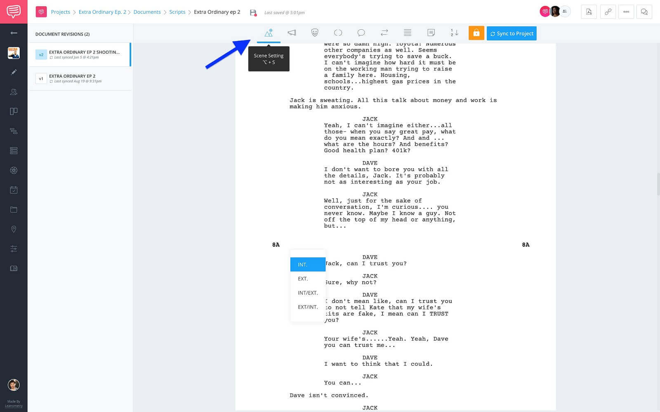Open Extra Ordinary Ep. 2 breadcrumb
The image size is (660, 412).
pos(102,12)
